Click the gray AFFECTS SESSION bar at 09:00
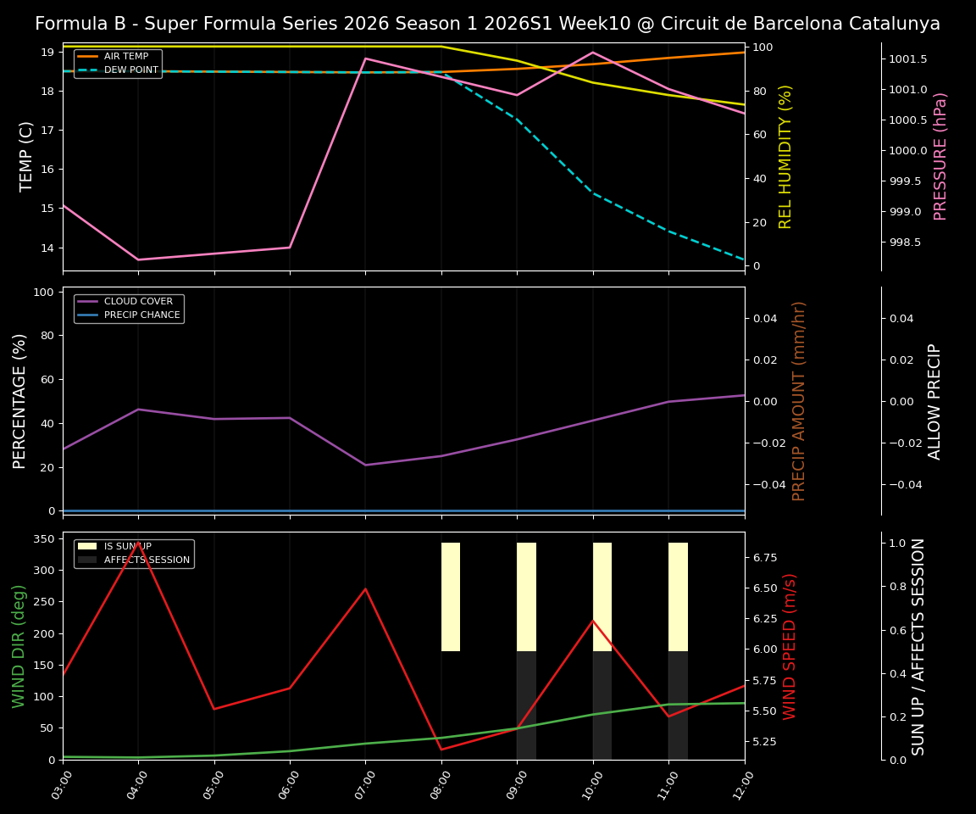Image resolution: width=976 pixels, height=814 pixels. tap(526, 704)
